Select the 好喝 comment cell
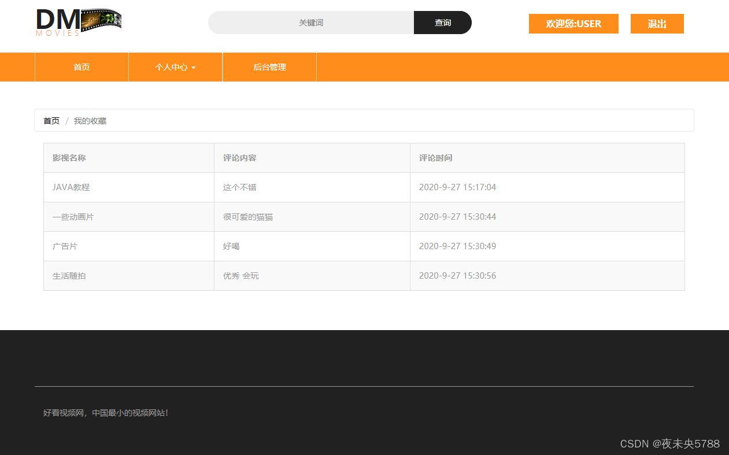The image size is (729, 455). point(312,246)
